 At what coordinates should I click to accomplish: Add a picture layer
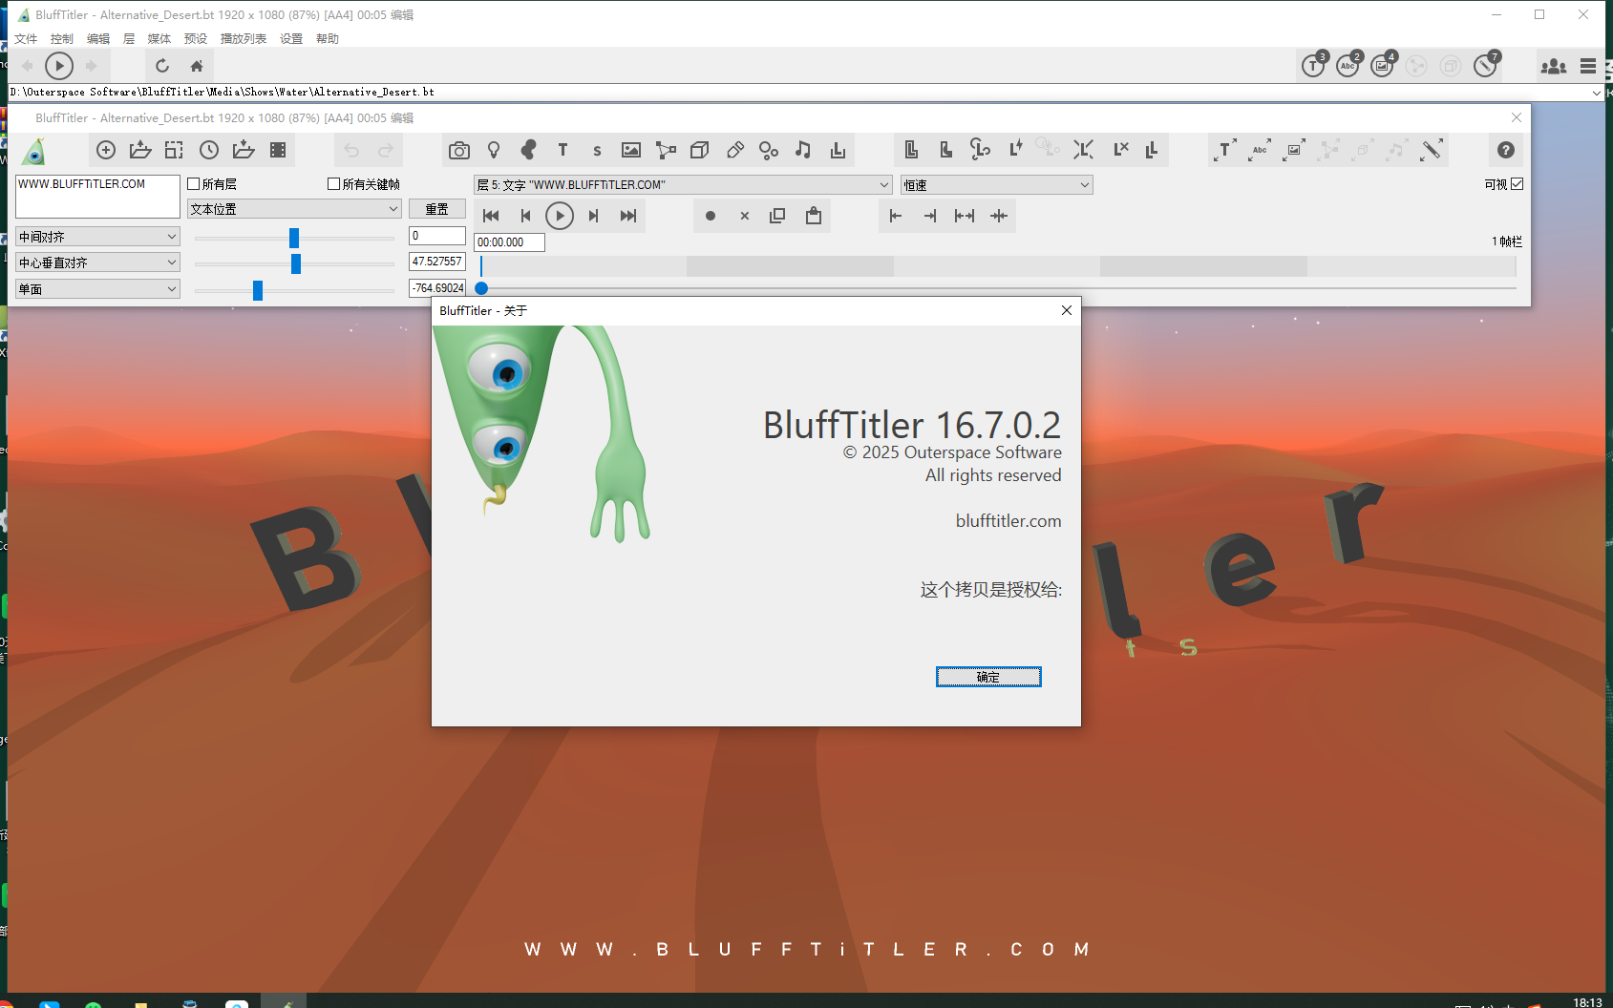(x=631, y=150)
